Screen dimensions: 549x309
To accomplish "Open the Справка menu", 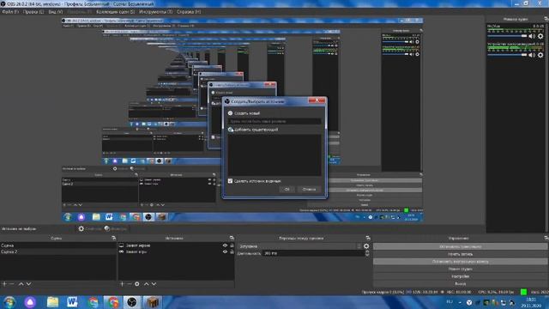I will point(189,11).
